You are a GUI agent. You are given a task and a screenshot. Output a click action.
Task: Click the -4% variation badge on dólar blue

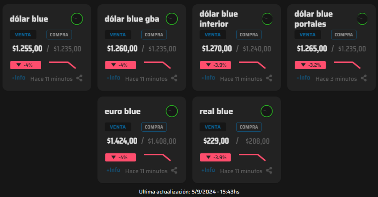pos(26,65)
